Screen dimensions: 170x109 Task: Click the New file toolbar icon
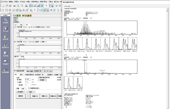click(3, 6)
